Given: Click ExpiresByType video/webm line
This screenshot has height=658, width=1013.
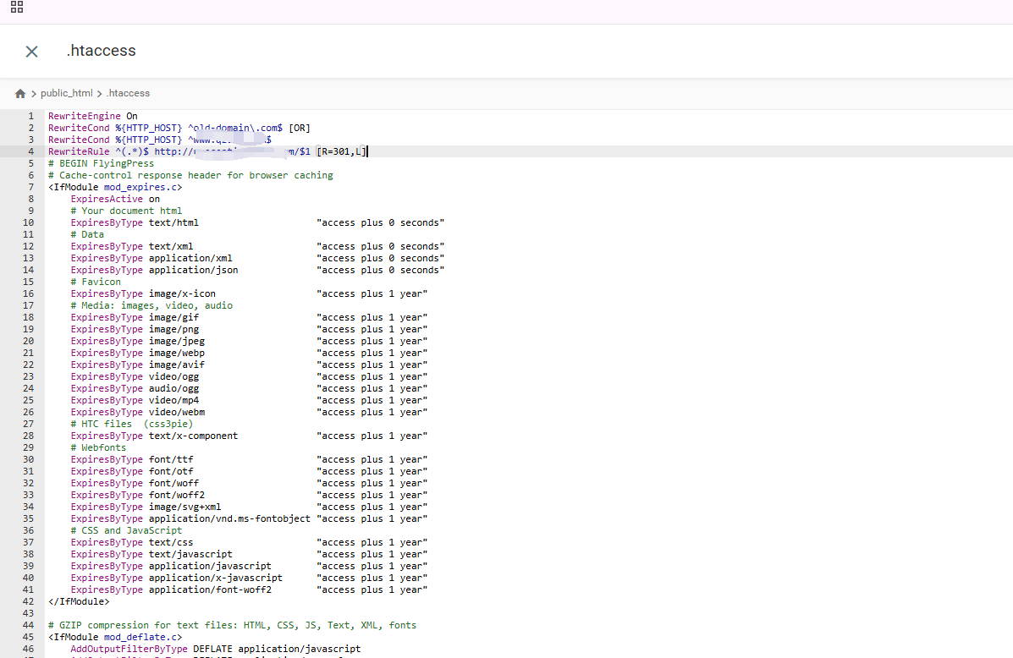Looking at the screenshot, I should (250, 412).
